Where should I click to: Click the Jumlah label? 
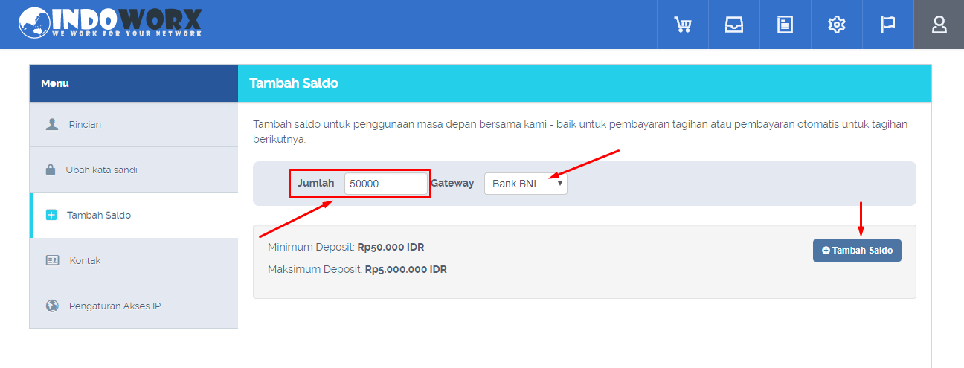pyautogui.click(x=316, y=183)
